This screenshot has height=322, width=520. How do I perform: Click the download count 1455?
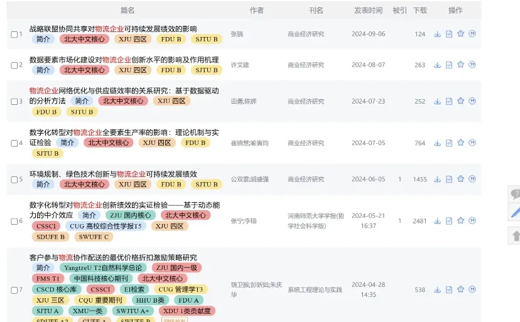click(x=420, y=179)
